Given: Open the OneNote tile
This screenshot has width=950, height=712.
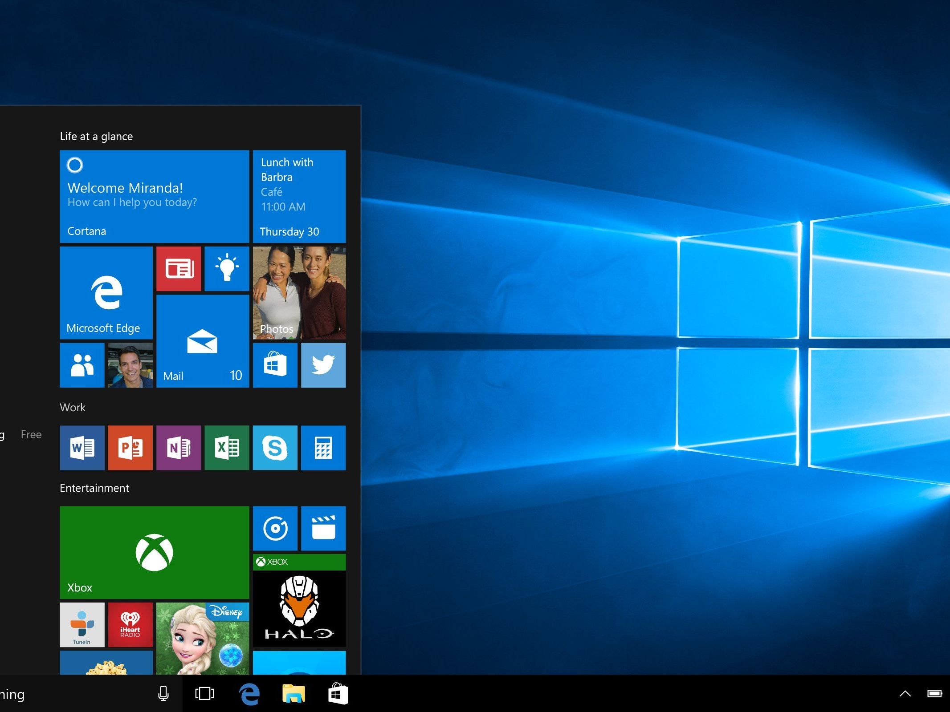Looking at the screenshot, I should [x=178, y=448].
